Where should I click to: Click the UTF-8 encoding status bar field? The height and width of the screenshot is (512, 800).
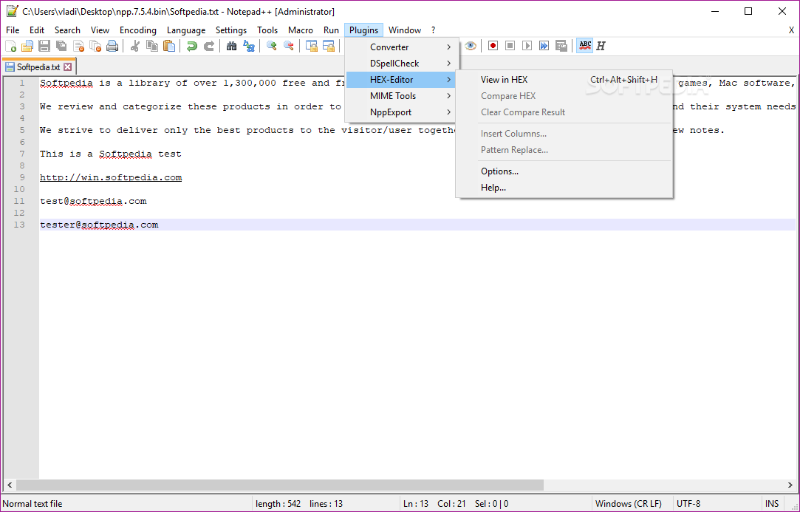[x=717, y=504]
